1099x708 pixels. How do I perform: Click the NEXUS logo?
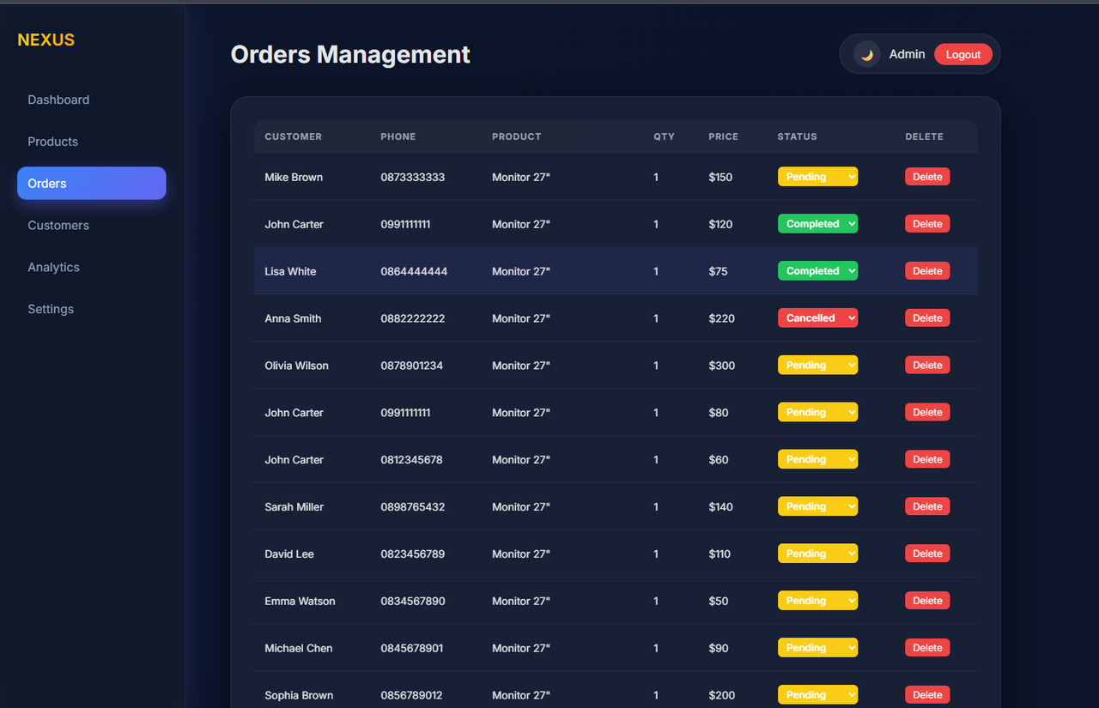46,39
